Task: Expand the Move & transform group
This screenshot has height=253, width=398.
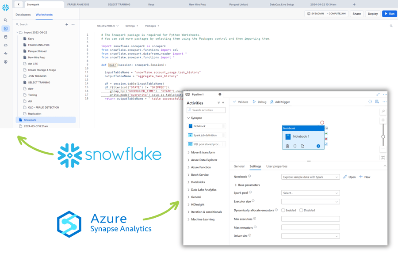Action: 188,152
